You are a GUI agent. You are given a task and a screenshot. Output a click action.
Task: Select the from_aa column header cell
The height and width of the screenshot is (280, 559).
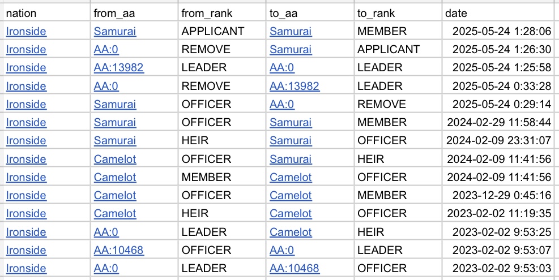pyautogui.click(x=134, y=13)
